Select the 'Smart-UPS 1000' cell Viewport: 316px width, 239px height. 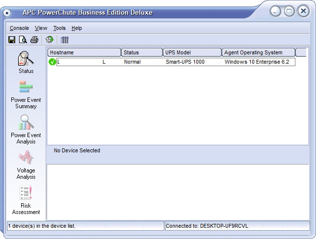point(185,62)
